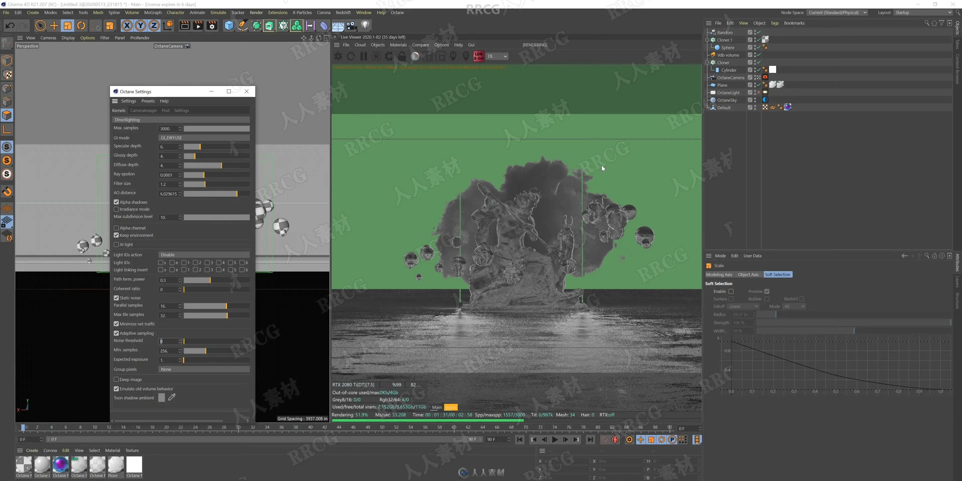This screenshot has height=481, width=962.
Task: Select the Modeling Axis tab
Action: point(719,275)
